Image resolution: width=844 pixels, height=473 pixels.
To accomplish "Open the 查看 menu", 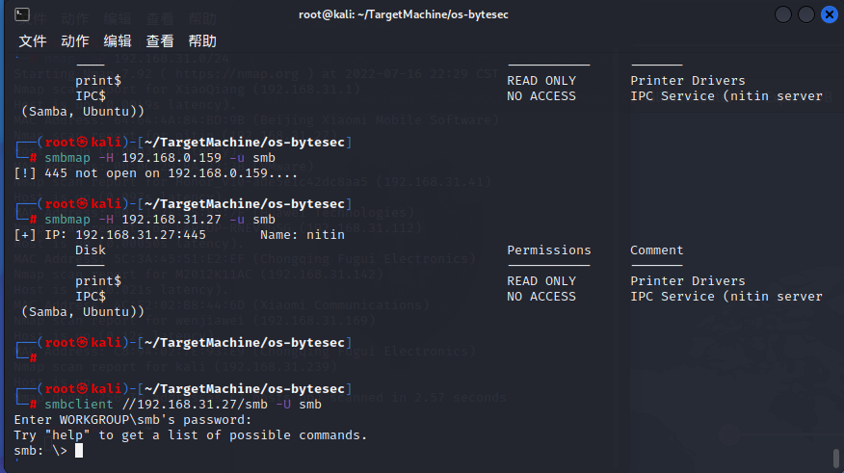I will pyautogui.click(x=160, y=40).
